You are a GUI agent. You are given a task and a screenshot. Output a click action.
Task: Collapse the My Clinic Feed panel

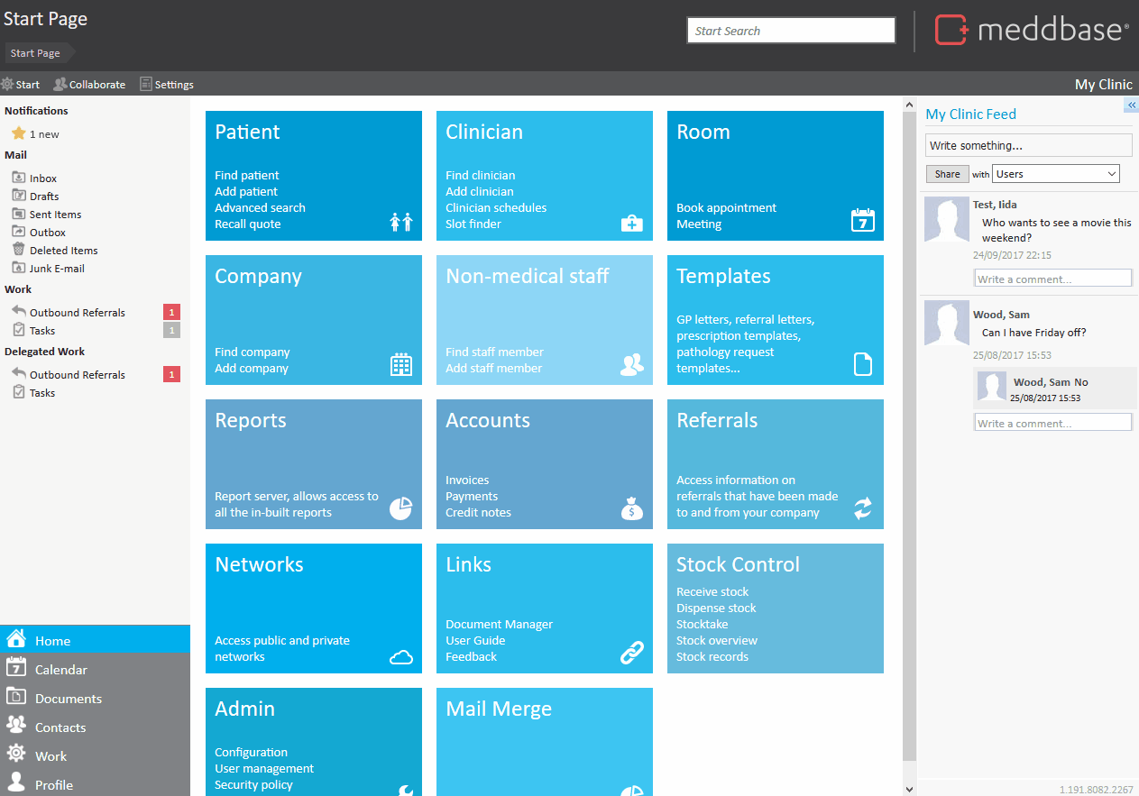click(x=1132, y=105)
